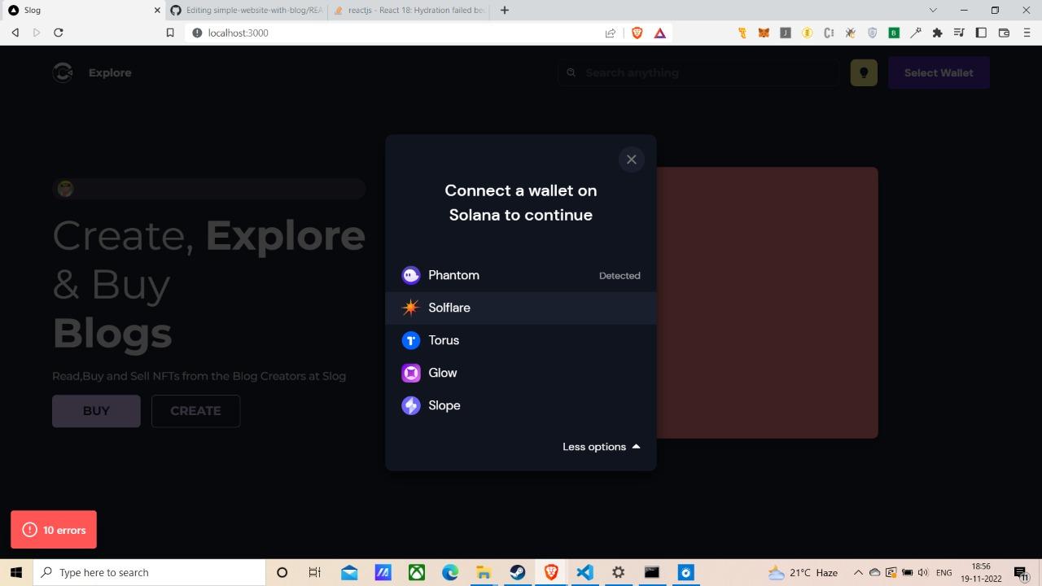Click the Select Wallet button
This screenshot has width=1042, height=586.
point(939,72)
